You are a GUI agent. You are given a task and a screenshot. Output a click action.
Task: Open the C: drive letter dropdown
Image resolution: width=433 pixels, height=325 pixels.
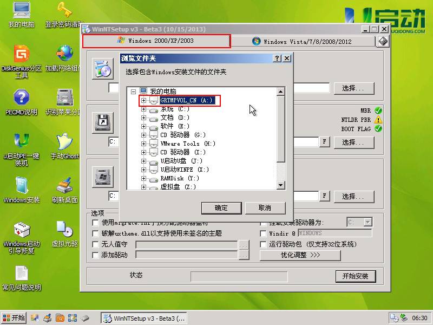tap(359, 222)
